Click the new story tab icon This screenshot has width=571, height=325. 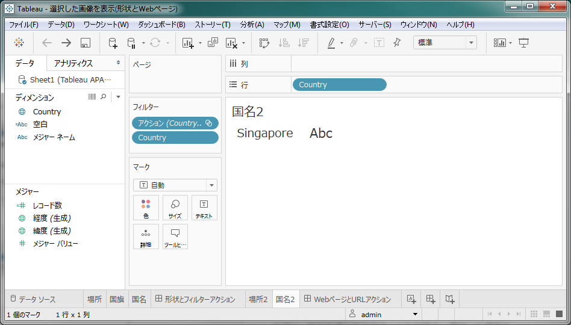(450, 299)
